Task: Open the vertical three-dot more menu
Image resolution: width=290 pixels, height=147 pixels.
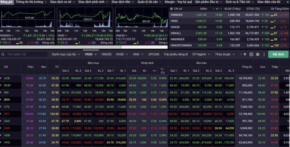Action: click(x=264, y=54)
